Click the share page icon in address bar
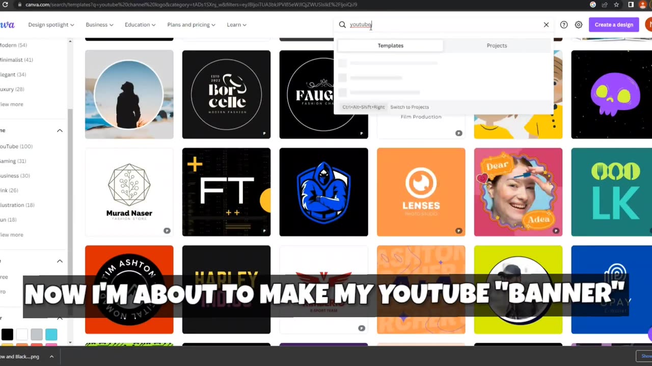The height and width of the screenshot is (366, 652). point(605,5)
